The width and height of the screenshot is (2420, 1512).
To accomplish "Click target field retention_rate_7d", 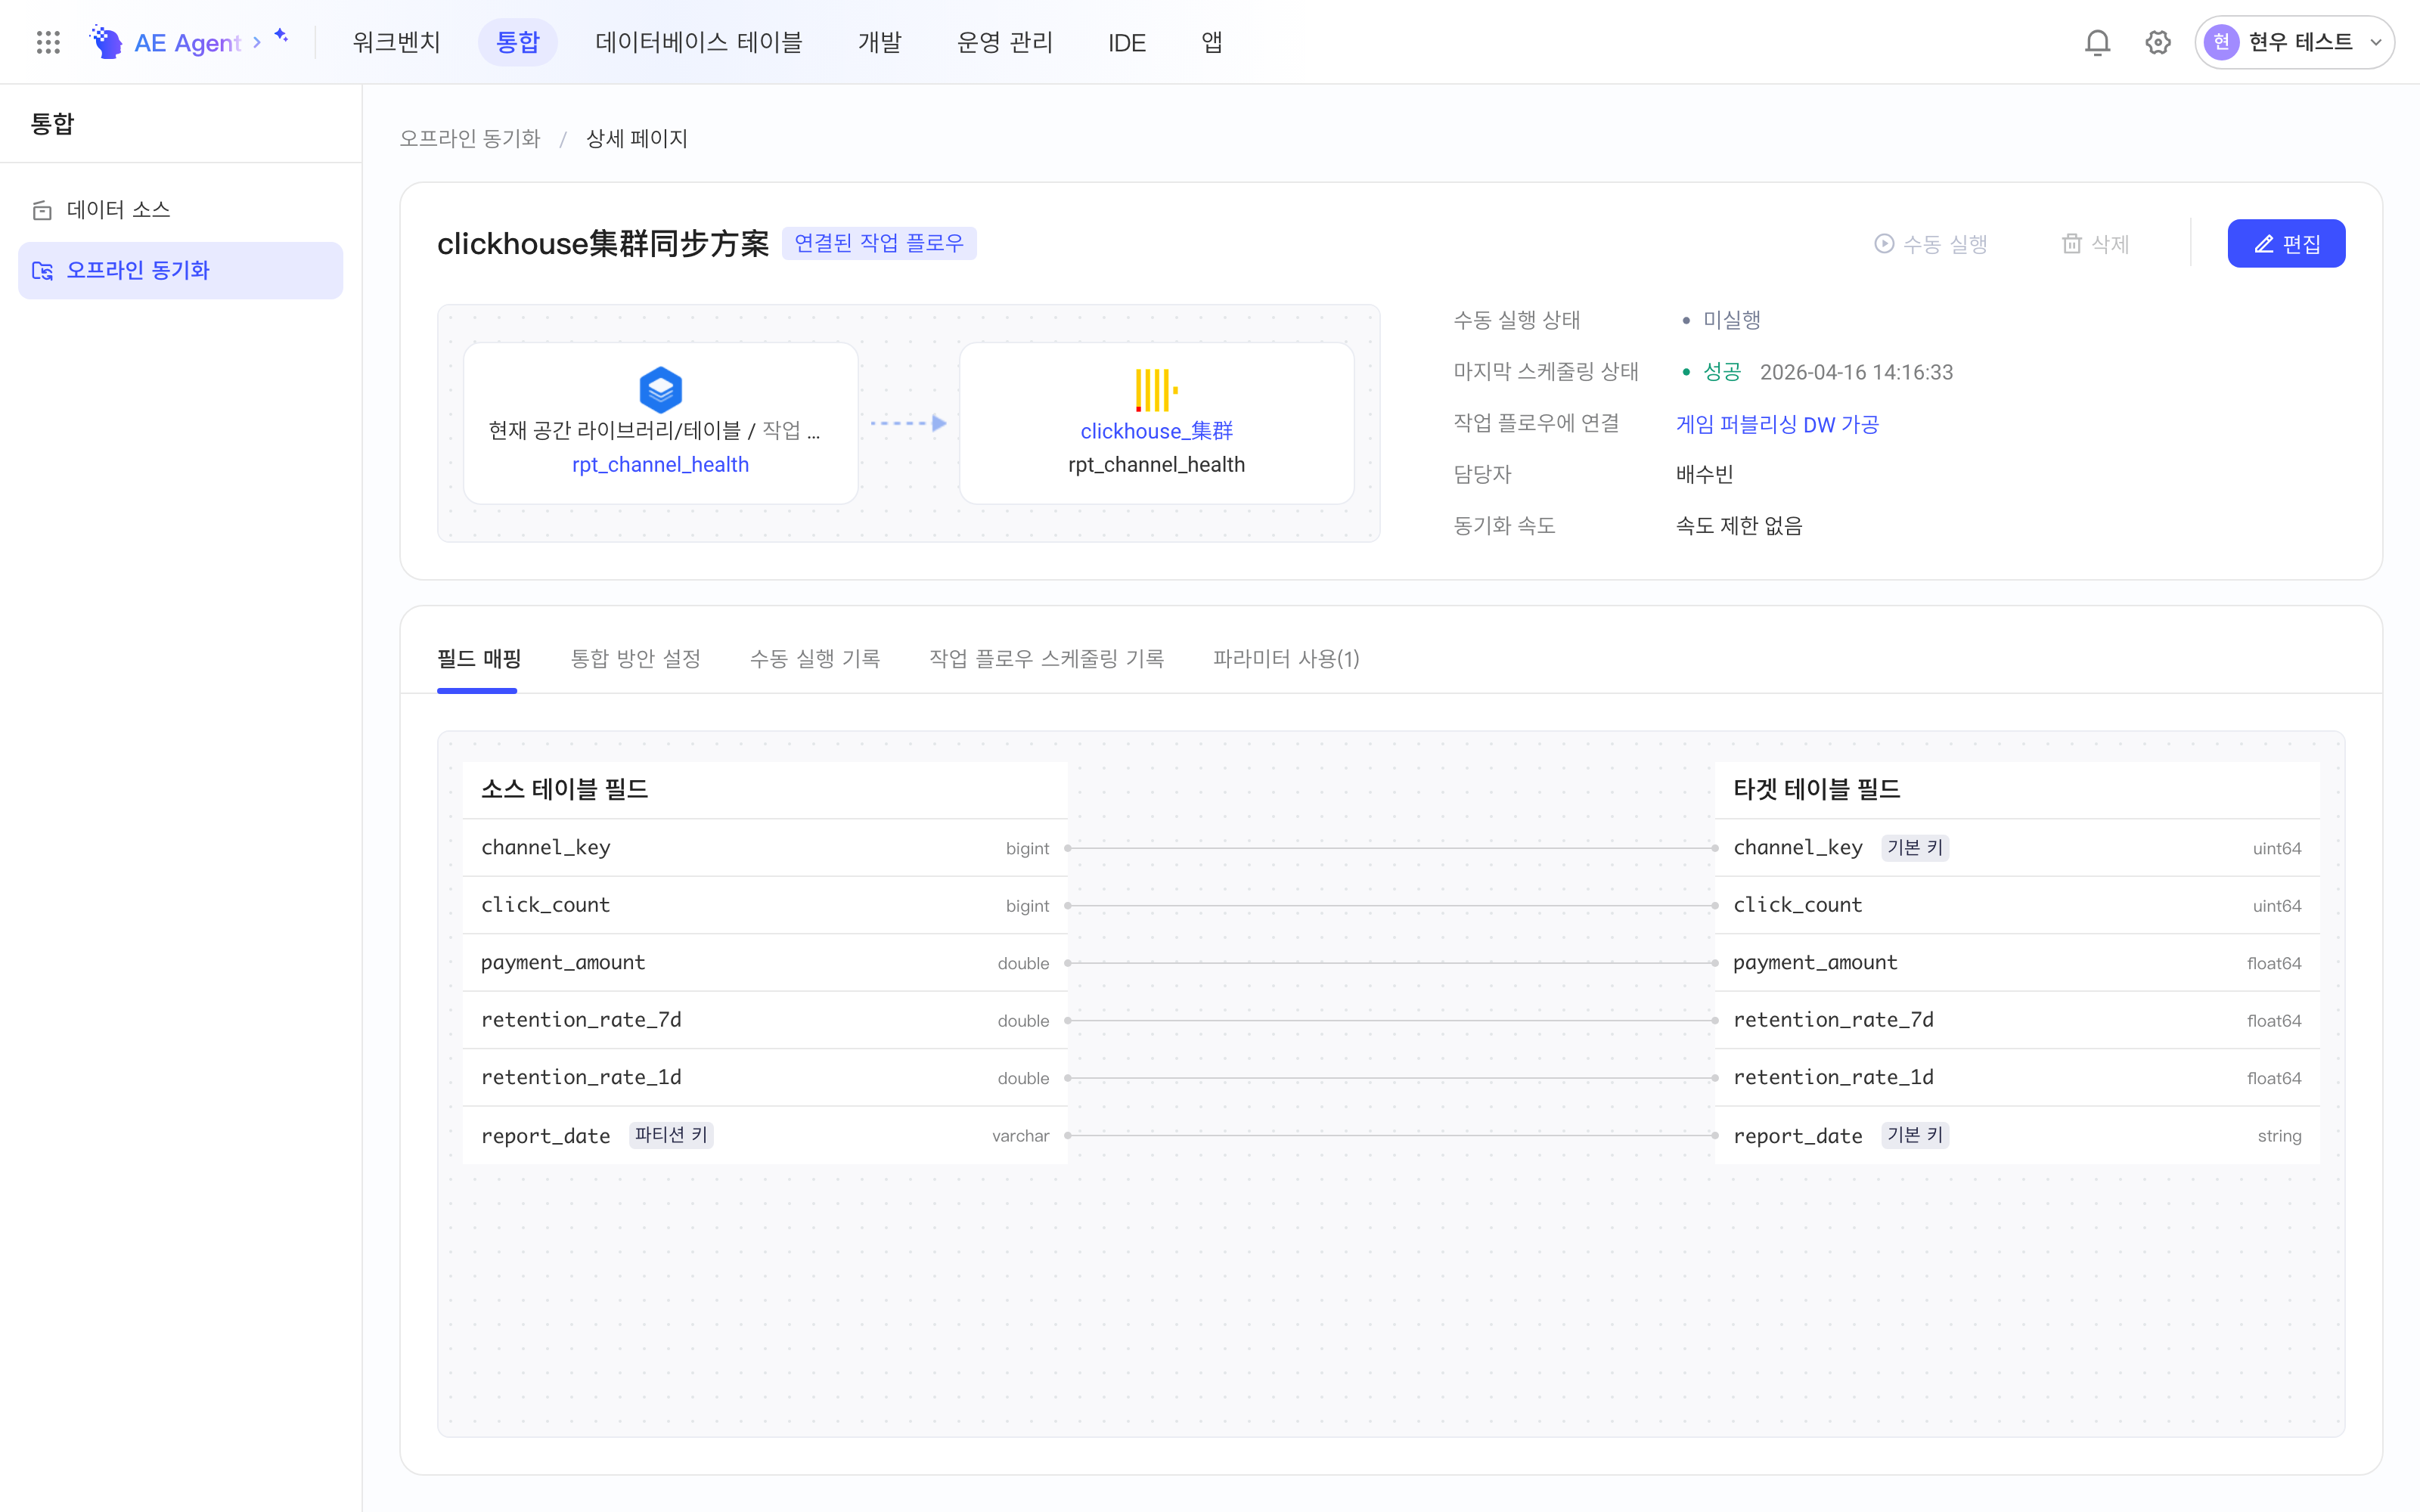I will click(x=2017, y=1020).
